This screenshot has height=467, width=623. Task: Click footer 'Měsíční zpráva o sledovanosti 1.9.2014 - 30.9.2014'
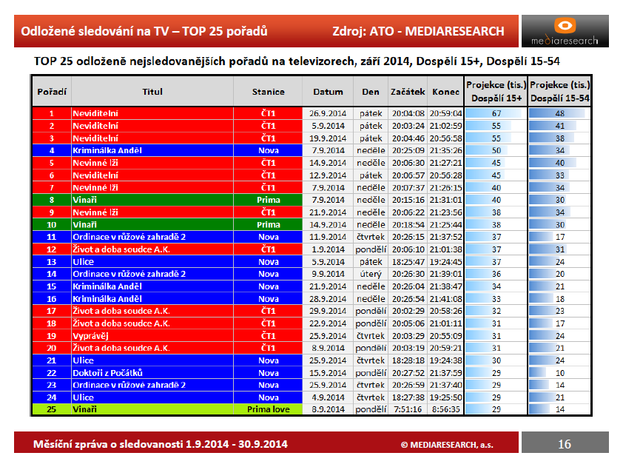click(x=160, y=444)
